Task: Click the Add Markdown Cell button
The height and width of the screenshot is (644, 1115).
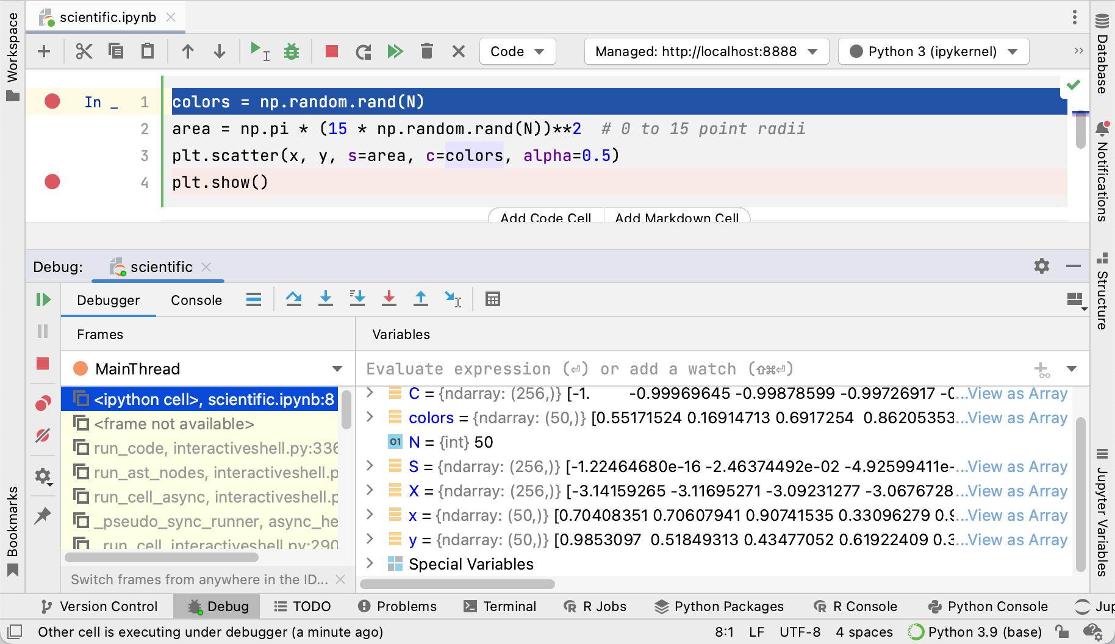Action: click(677, 218)
